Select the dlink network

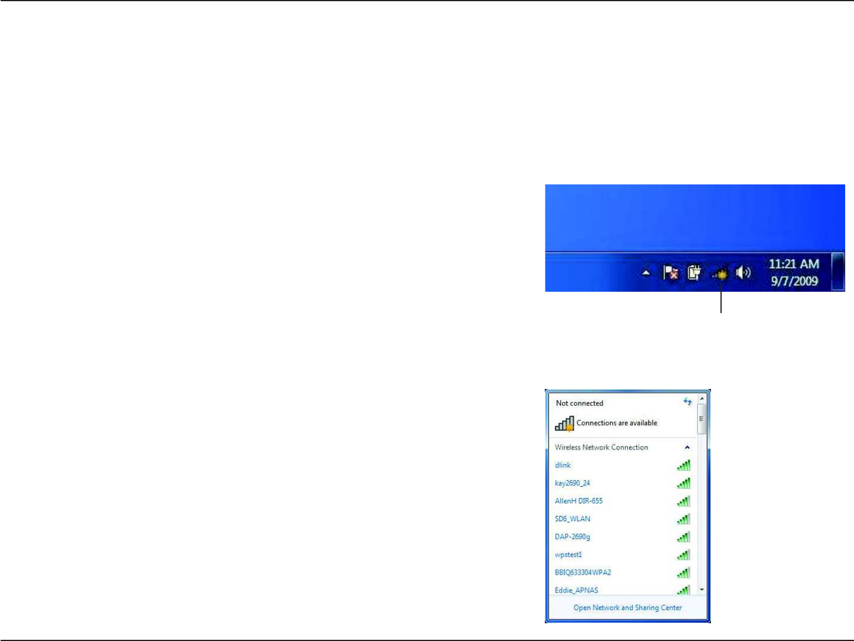tap(621, 465)
